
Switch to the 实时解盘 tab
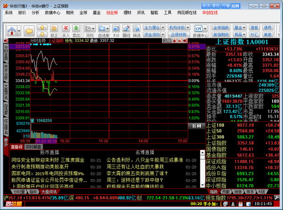(33, 147)
